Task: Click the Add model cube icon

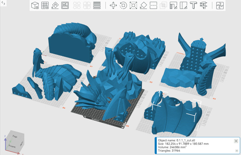Action: 35,5
